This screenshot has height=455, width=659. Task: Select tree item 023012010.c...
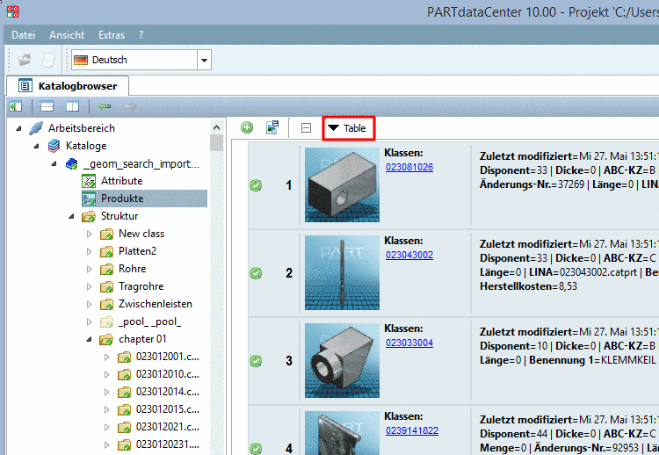point(167,374)
